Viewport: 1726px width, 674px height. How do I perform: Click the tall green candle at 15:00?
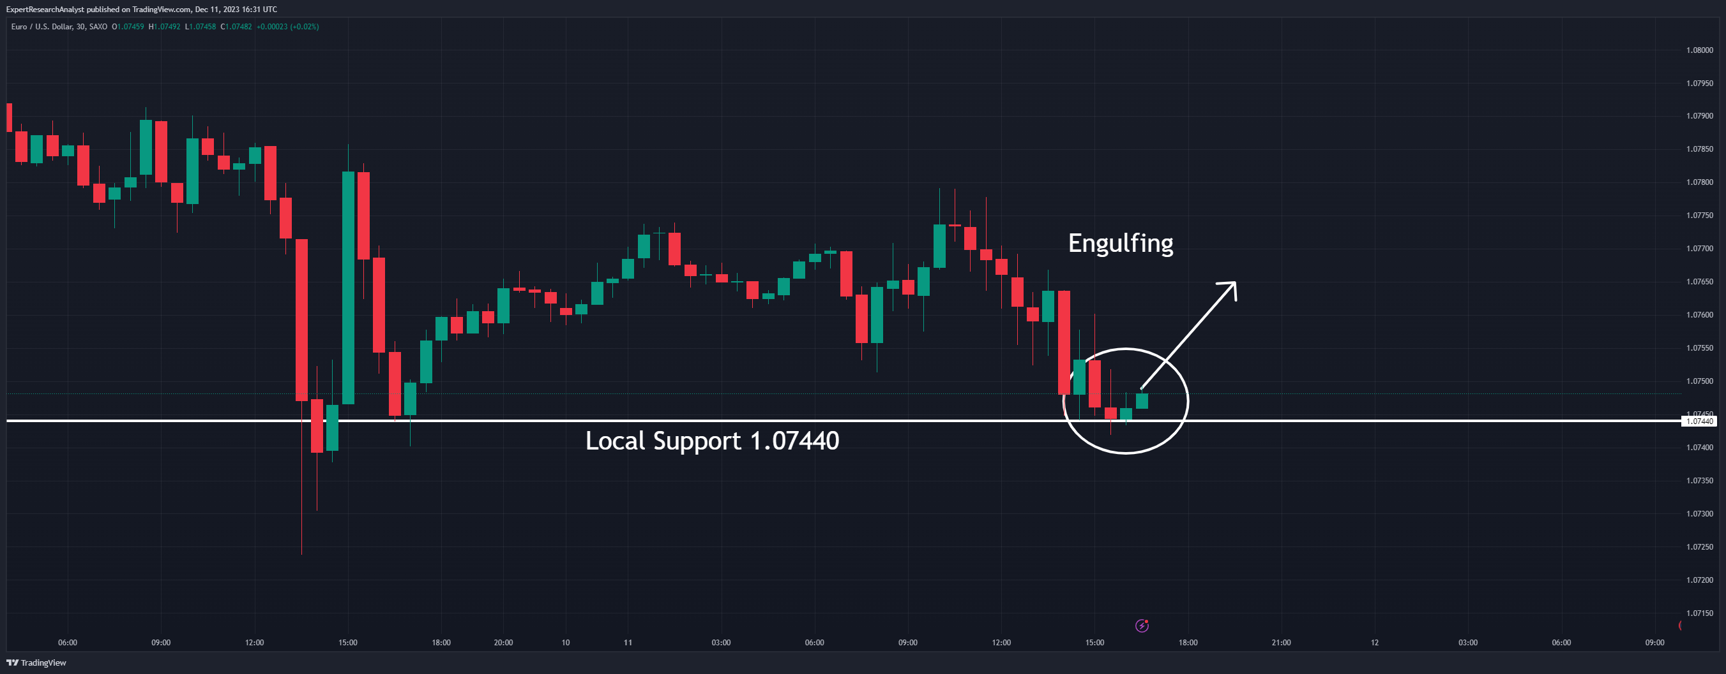point(349,288)
